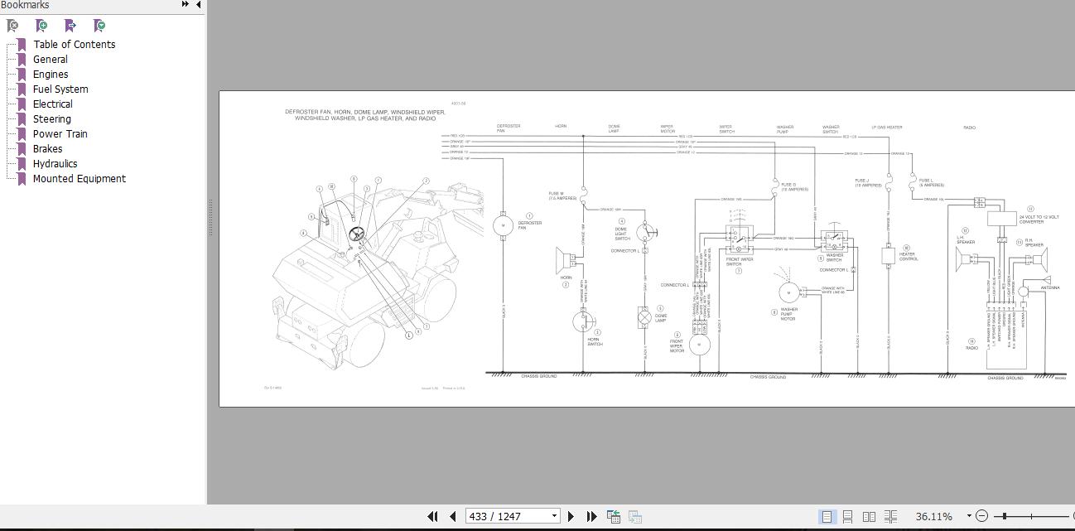
Task: Open the page number dropdown arrow
Action: (554, 515)
